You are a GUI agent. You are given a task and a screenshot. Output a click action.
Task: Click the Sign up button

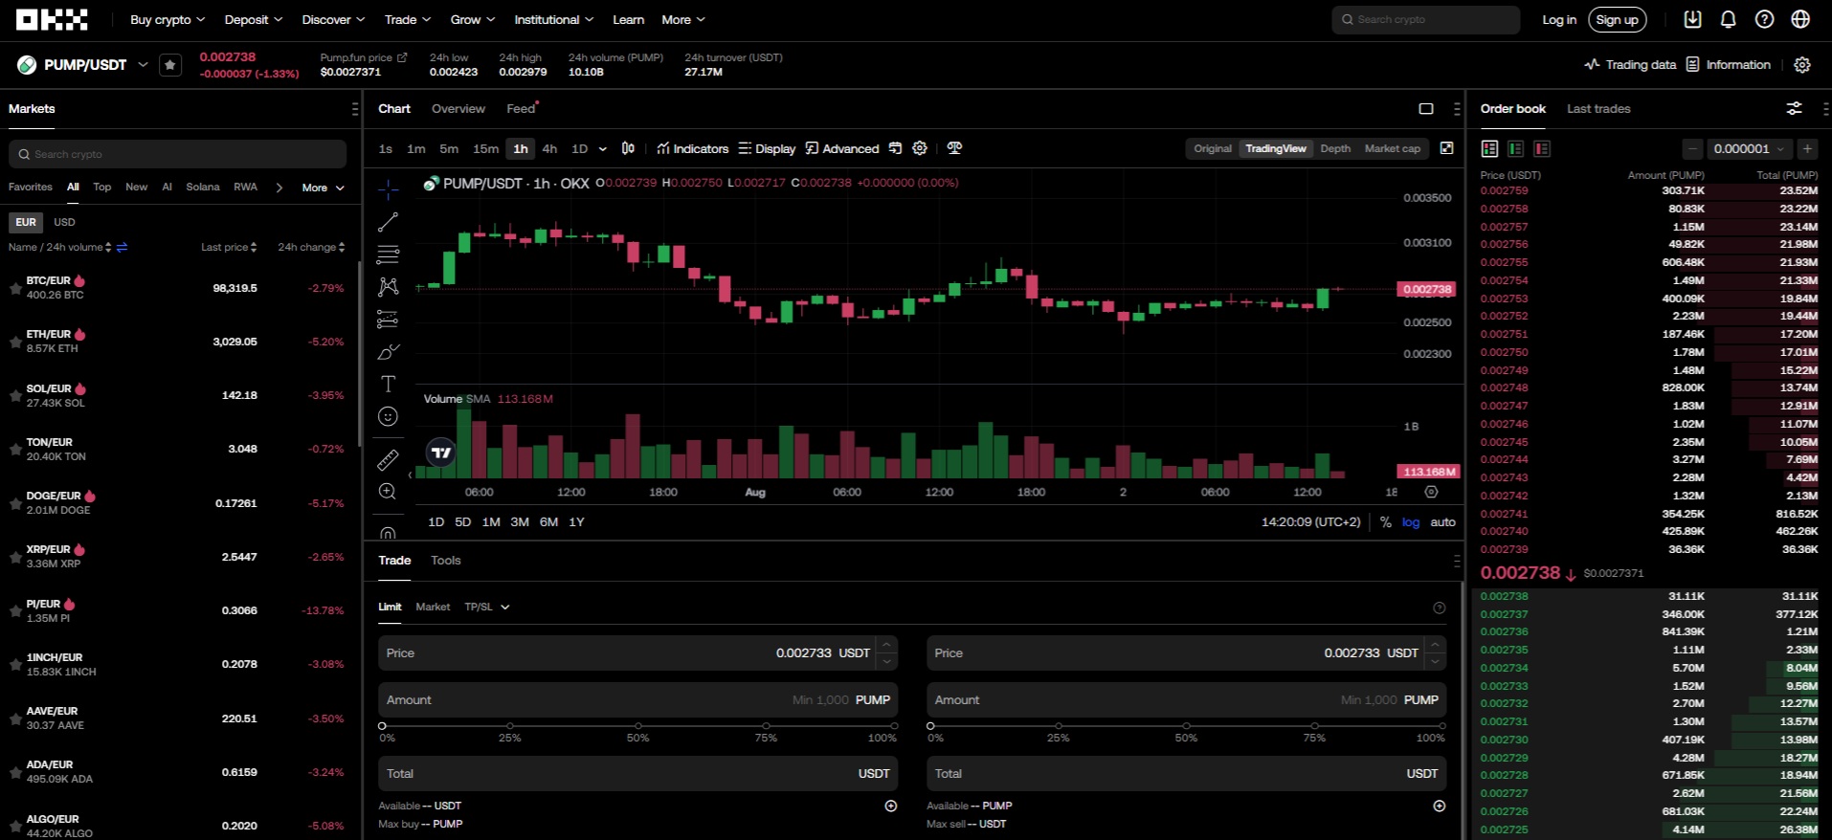(x=1618, y=19)
